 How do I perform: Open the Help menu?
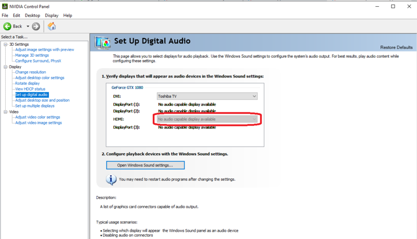click(x=68, y=16)
